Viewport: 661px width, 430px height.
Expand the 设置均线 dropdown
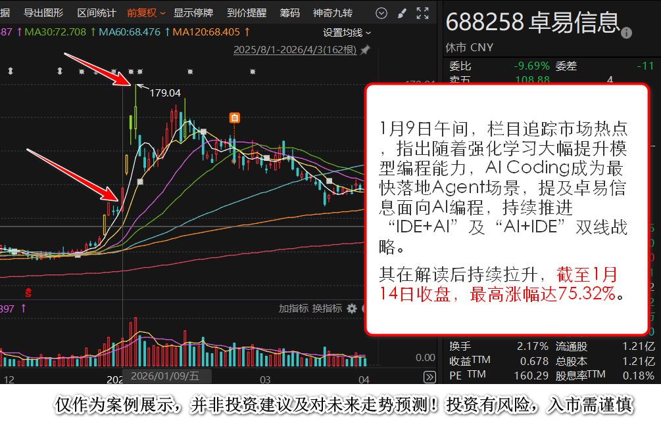coord(347,32)
